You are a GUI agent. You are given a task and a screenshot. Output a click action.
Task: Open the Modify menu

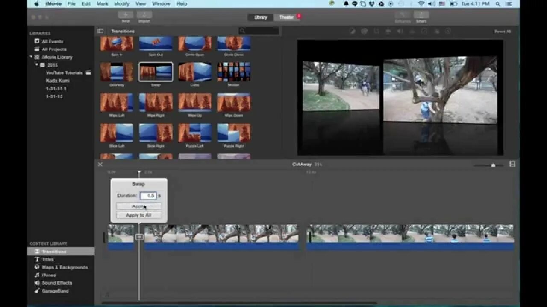click(122, 4)
